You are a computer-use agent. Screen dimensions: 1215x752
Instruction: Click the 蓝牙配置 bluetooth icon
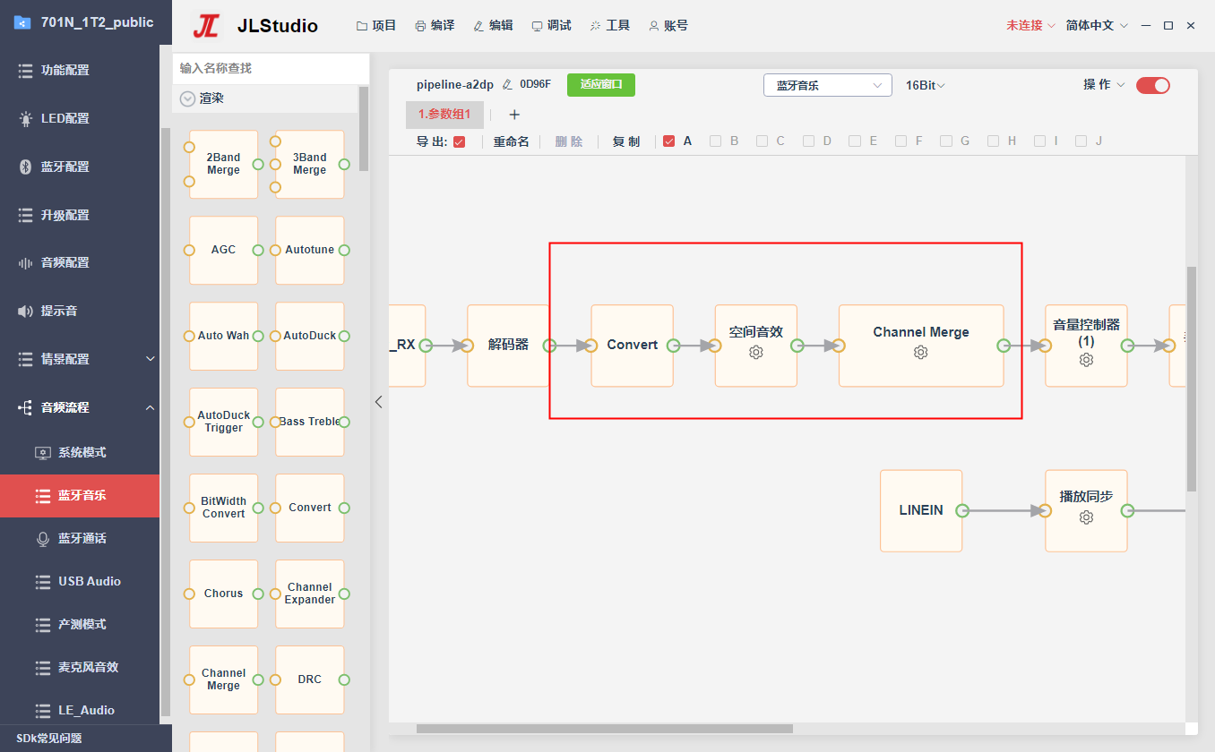[25, 167]
